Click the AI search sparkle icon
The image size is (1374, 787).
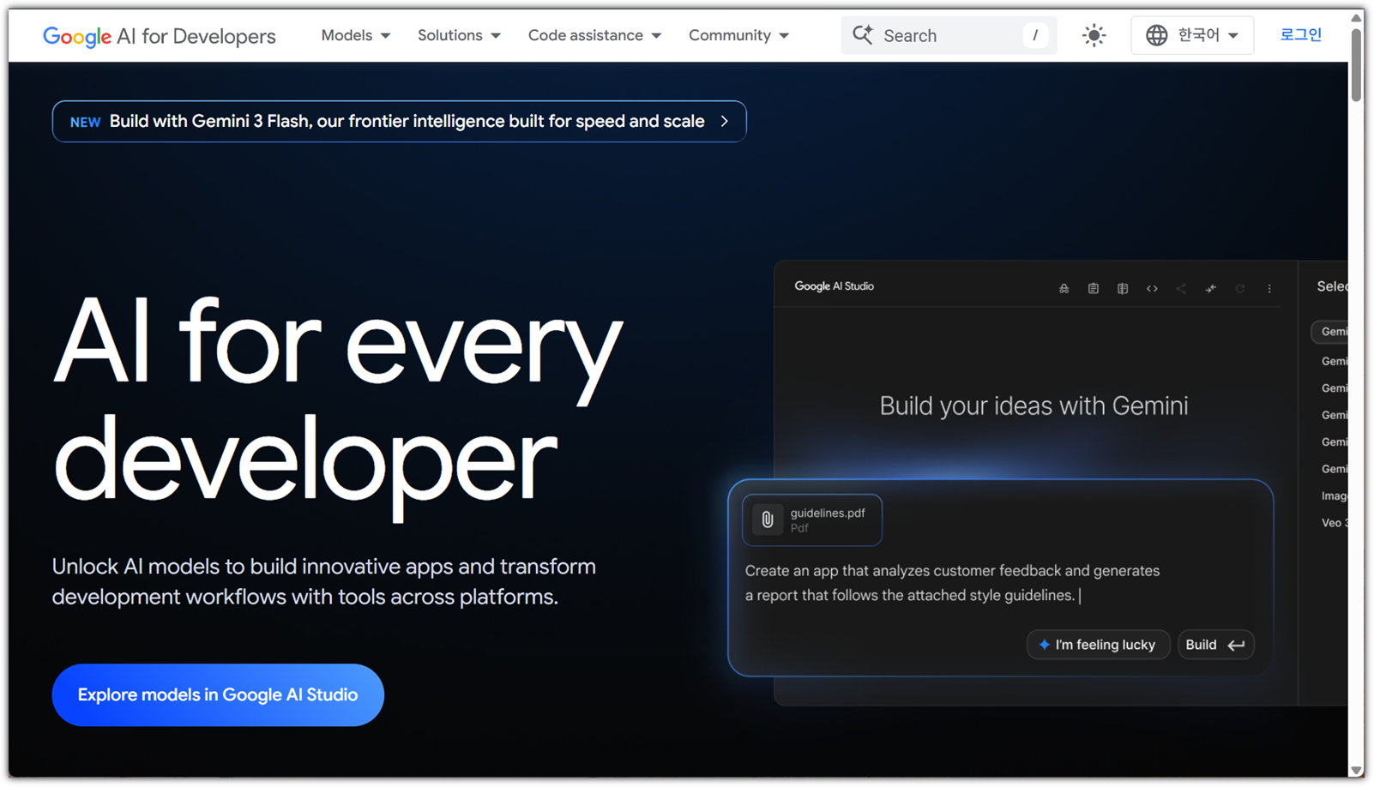click(x=863, y=35)
